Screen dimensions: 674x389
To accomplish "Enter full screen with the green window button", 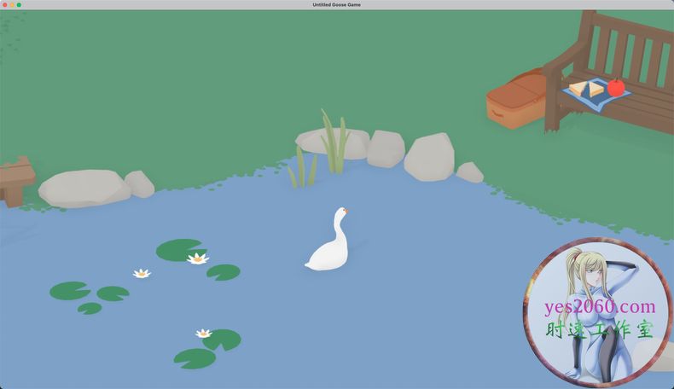I will click(19, 5).
